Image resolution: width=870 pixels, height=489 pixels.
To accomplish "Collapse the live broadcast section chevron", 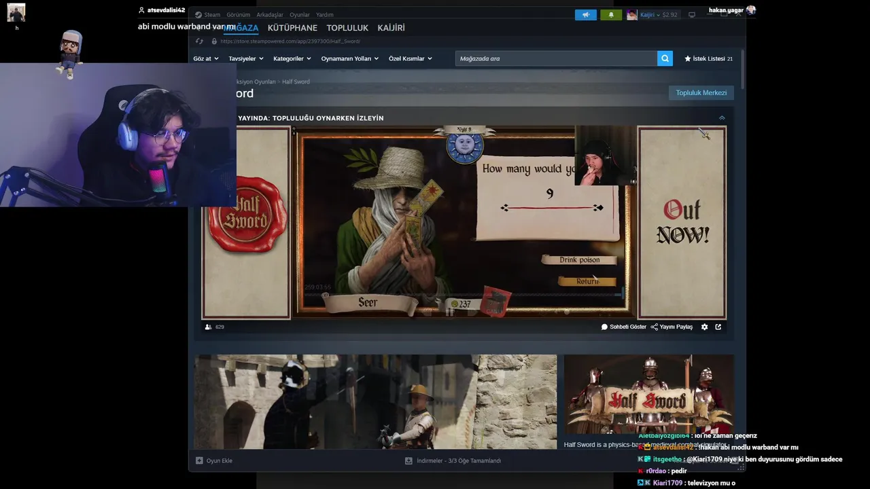I will coord(722,117).
